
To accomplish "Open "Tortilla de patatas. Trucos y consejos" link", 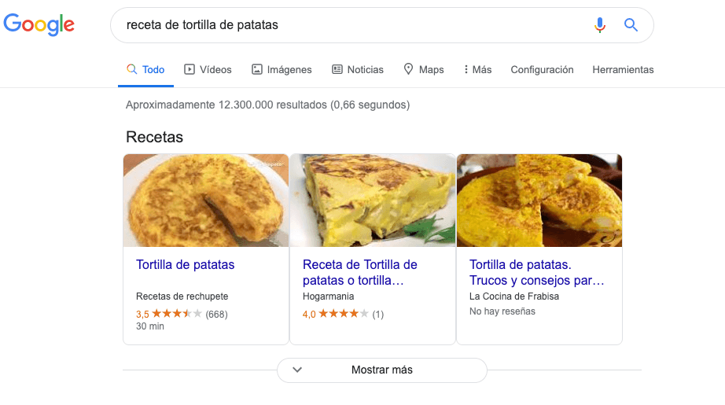I will (536, 272).
